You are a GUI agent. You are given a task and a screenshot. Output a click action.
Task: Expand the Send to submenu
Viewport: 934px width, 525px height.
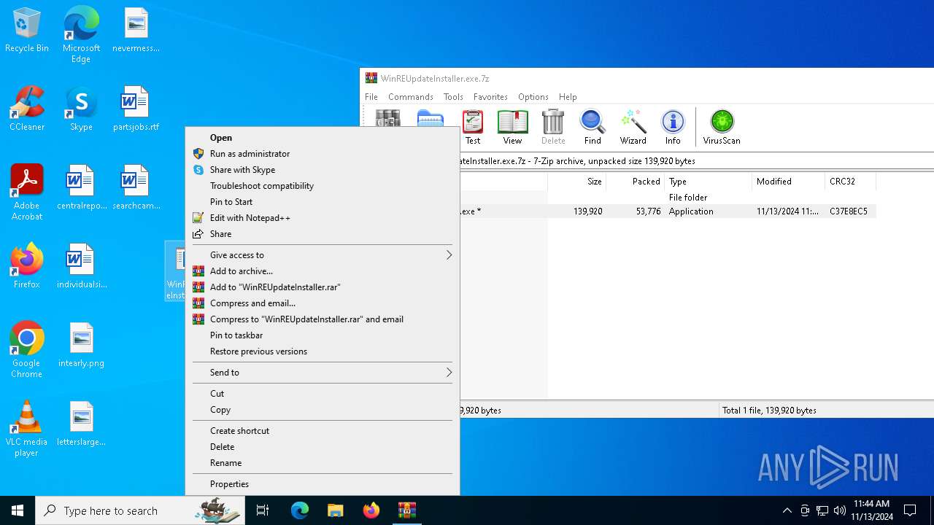click(323, 373)
